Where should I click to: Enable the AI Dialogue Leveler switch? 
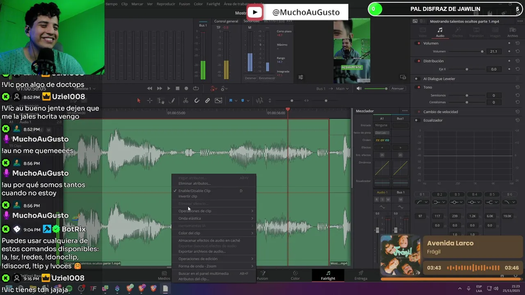417,79
